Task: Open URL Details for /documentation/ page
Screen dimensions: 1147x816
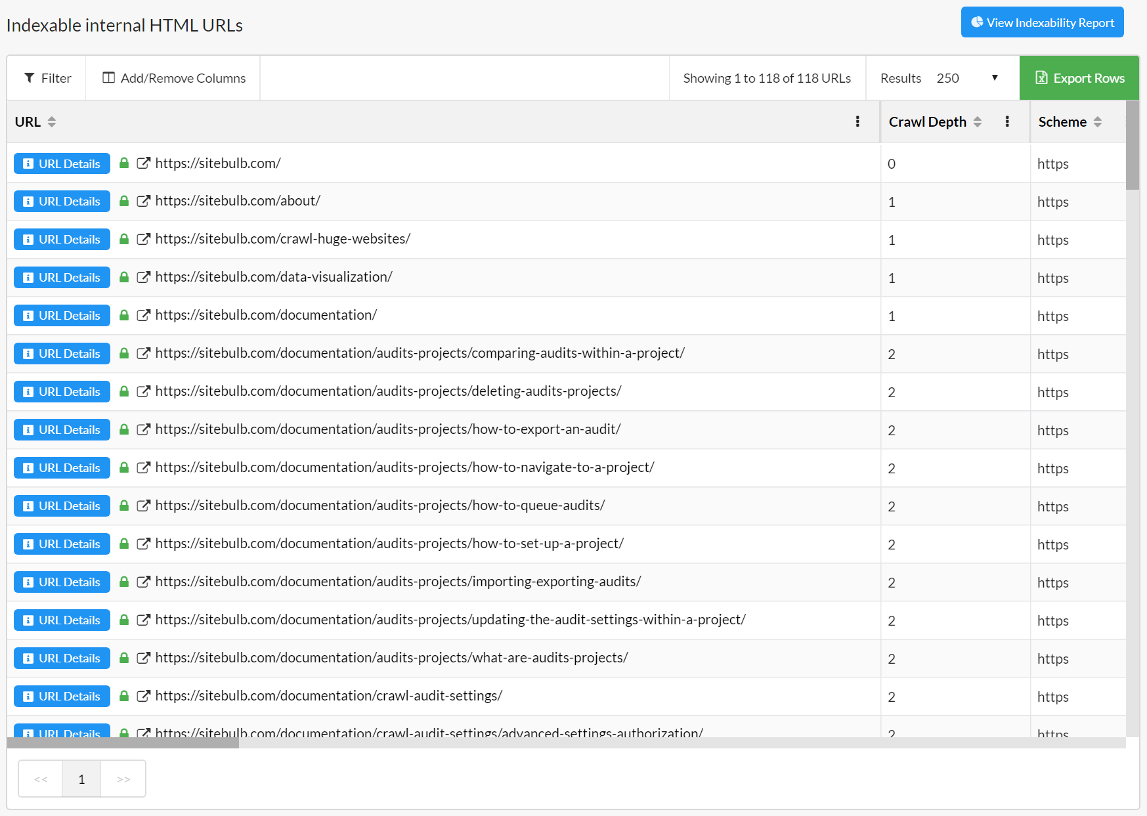Action: [62, 316]
